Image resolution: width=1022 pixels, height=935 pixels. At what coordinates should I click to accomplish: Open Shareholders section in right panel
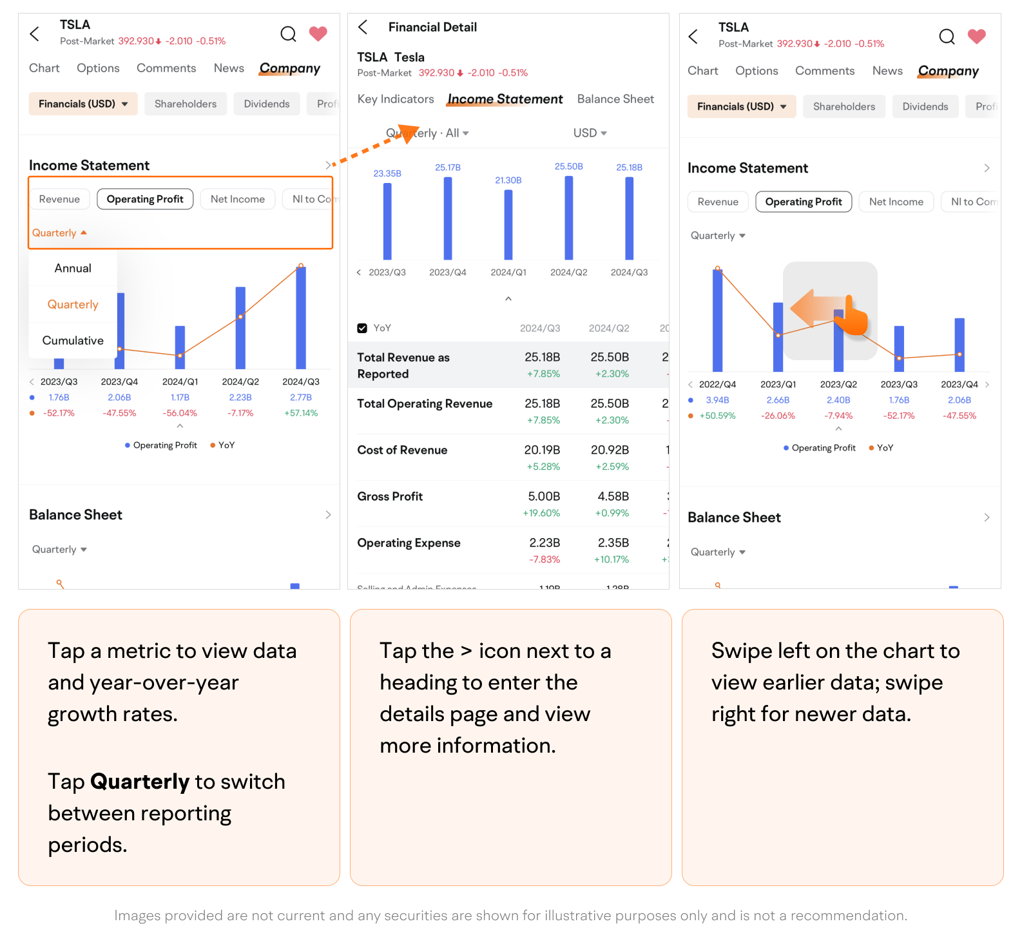coord(844,106)
